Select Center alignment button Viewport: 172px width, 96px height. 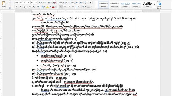[65, 7]
